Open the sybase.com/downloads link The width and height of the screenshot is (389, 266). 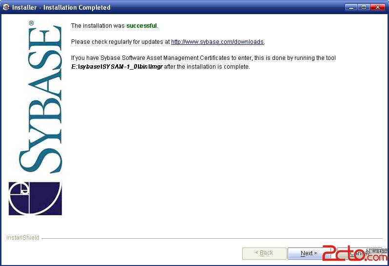click(x=217, y=41)
